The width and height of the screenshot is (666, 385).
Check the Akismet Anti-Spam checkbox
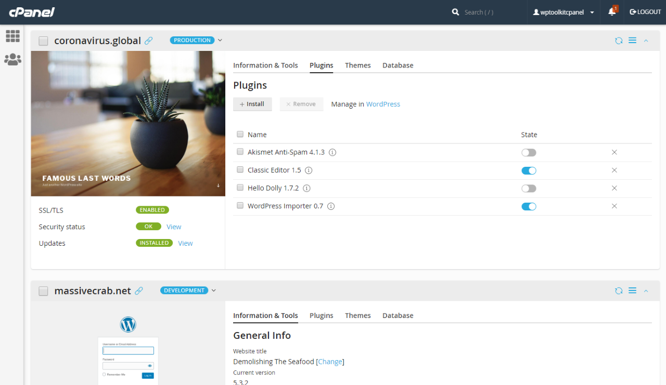coord(240,152)
